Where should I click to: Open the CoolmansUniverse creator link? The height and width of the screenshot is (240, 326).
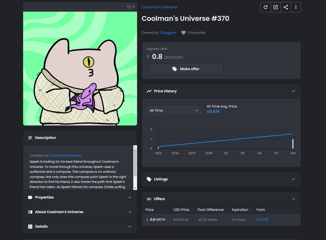(x=65, y=155)
